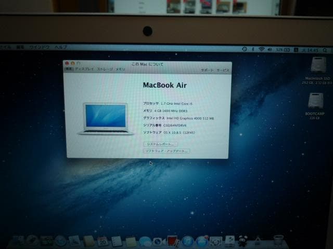The image size is (333, 249).
Task: Open the 編集 menu
Action: coord(20,47)
